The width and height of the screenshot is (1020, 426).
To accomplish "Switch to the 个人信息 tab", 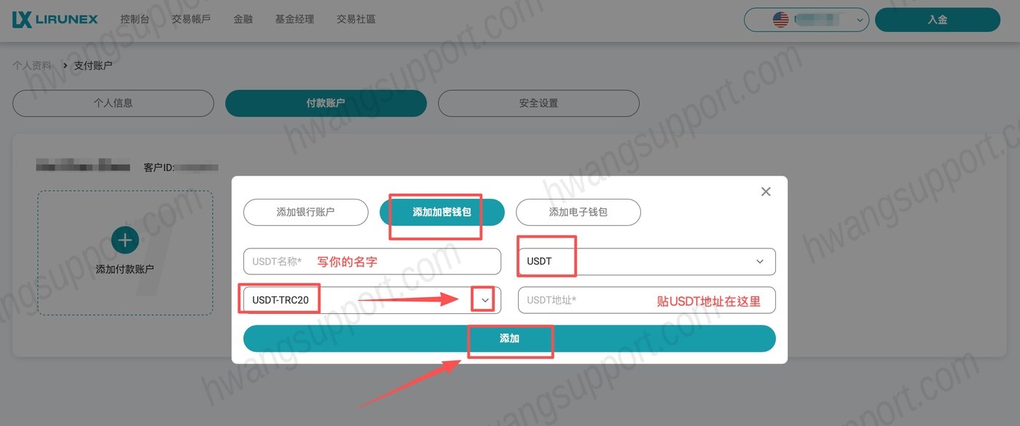I will click(114, 103).
